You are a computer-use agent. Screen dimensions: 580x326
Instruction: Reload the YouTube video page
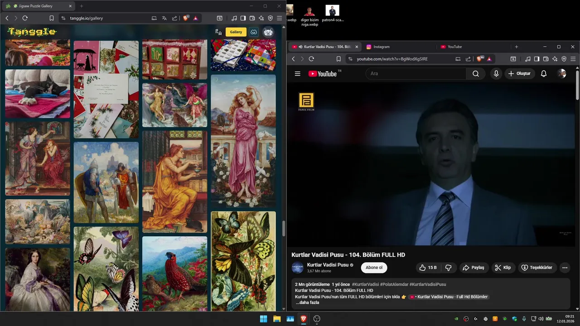(x=311, y=59)
